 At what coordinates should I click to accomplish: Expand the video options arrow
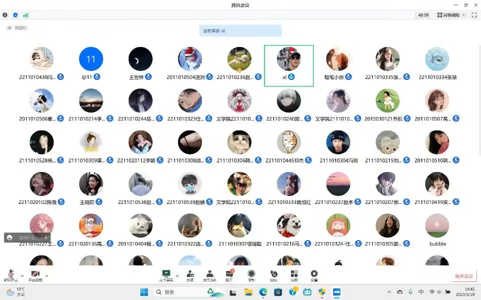click(x=47, y=275)
